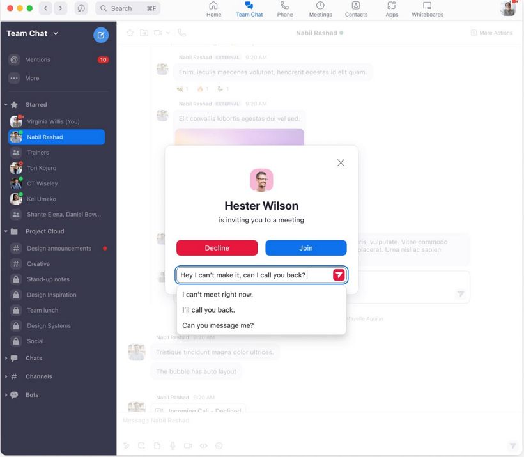This screenshot has height=457, width=524.
Task: Move chat to folder icon
Action: click(x=144, y=33)
